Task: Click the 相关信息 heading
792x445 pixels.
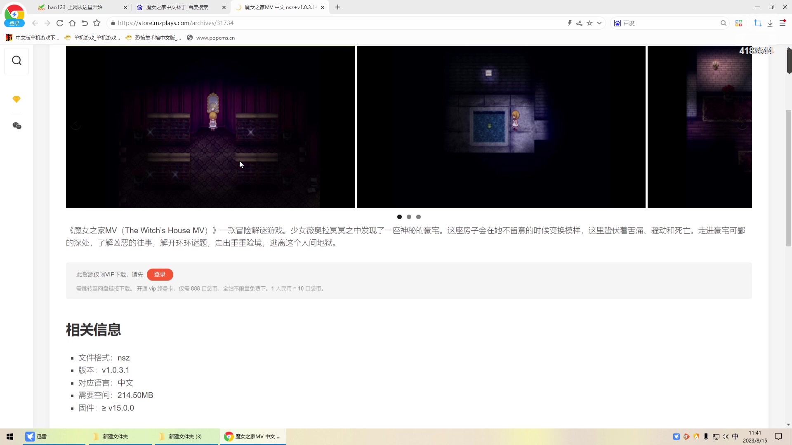Action: pyautogui.click(x=94, y=330)
